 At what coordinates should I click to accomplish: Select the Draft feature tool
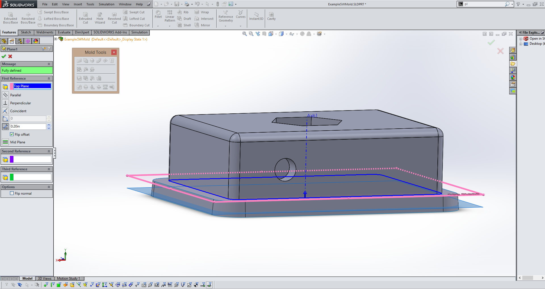[x=184, y=19]
